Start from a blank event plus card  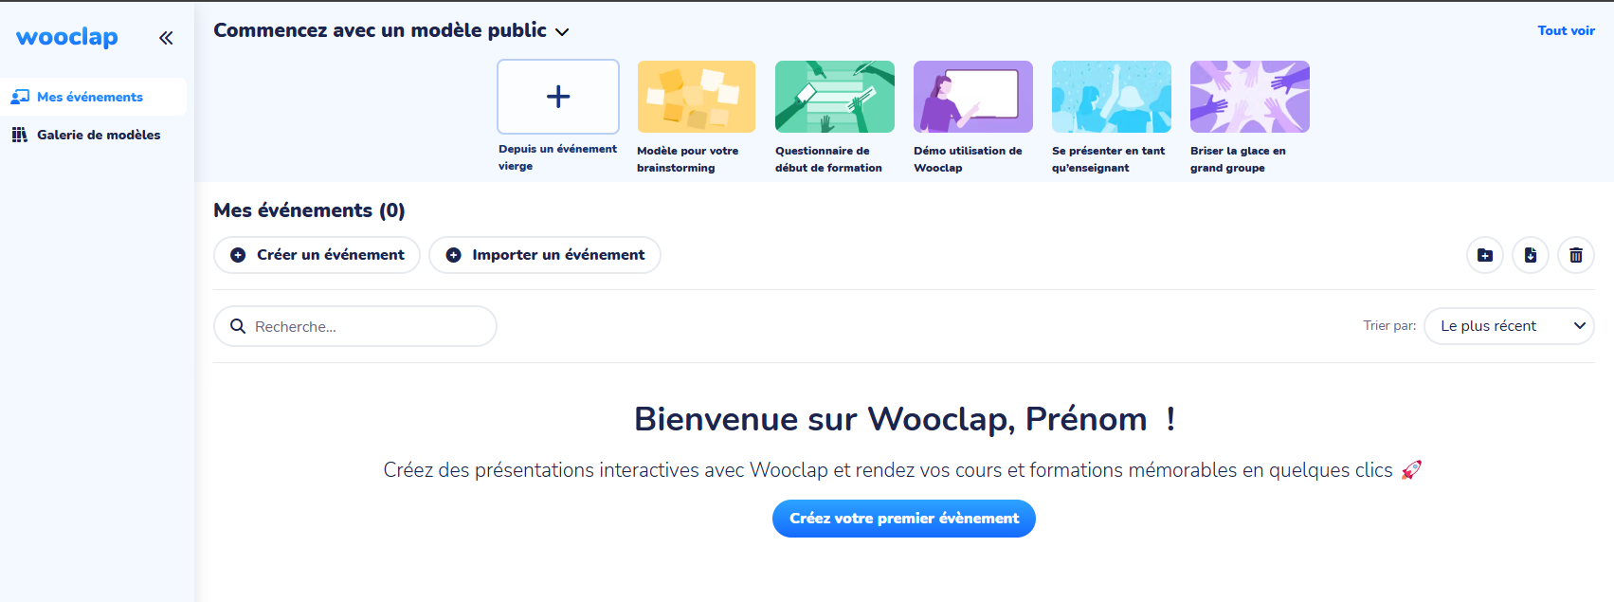pos(558,97)
